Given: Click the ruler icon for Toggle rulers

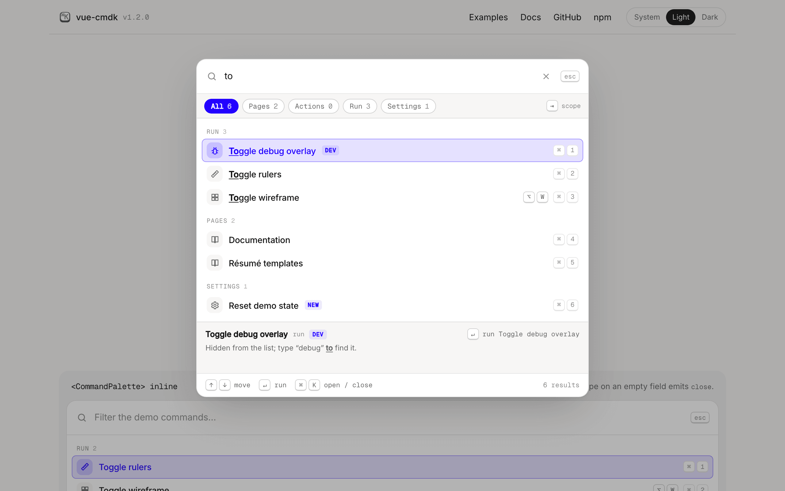Looking at the screenshot, I should [215, 174].
